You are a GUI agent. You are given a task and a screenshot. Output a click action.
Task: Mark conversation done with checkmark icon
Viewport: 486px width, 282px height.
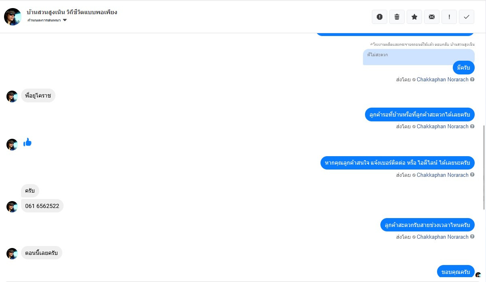click(467, 17)
